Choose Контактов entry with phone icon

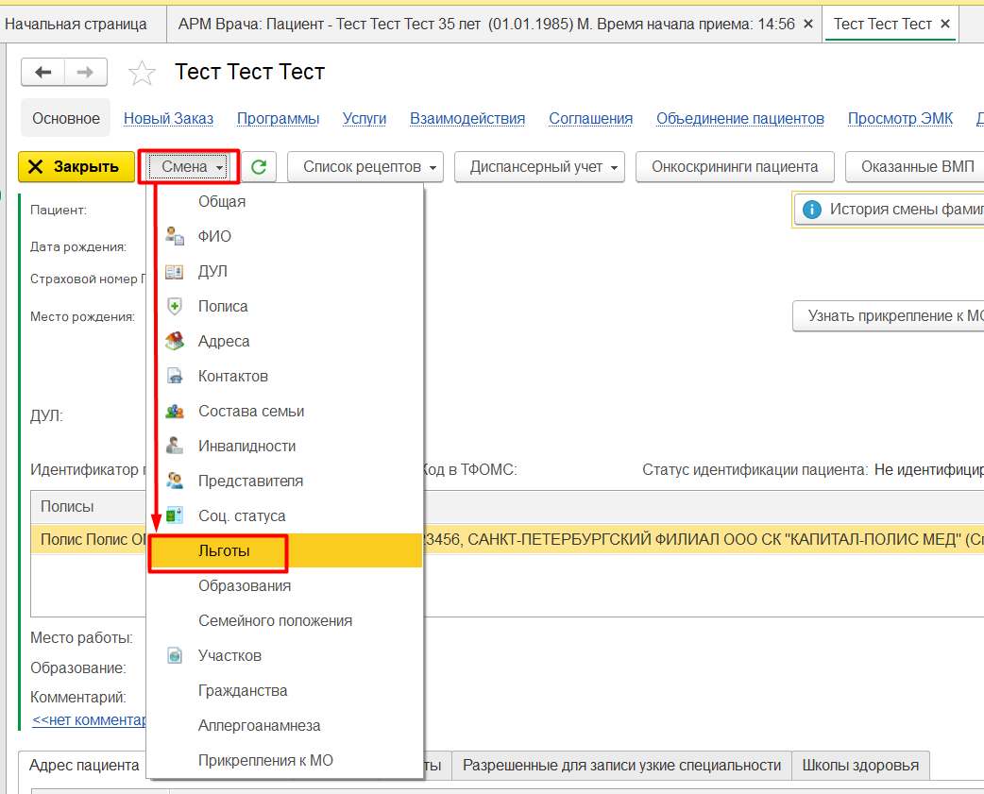(232, 377)
